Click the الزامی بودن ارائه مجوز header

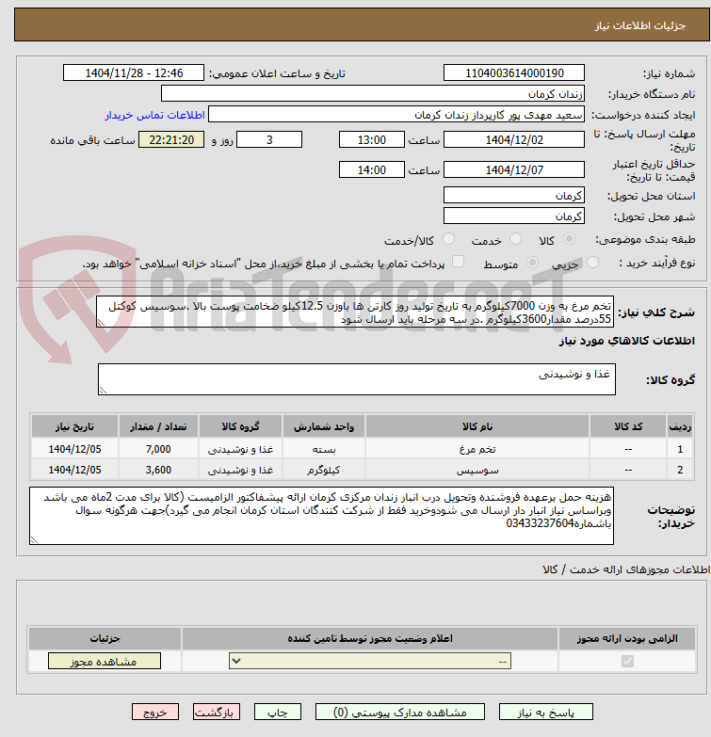tap(627, 638)
